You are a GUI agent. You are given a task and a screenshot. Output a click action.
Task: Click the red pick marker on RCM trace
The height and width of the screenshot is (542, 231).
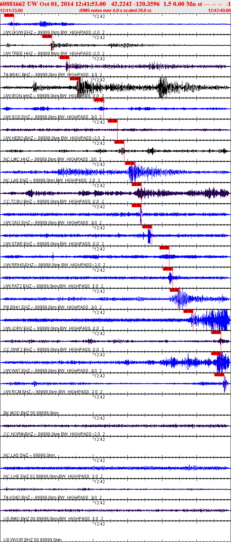(x=220, y=375)
